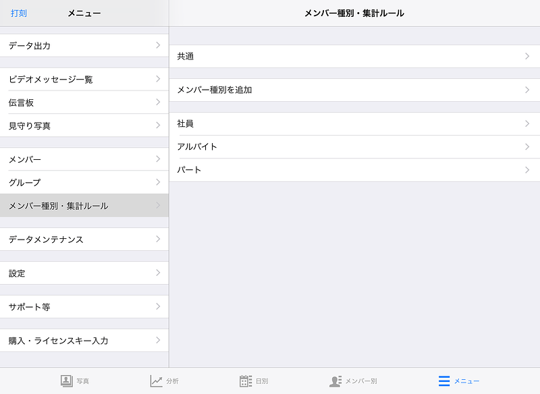Image resolution: width=540 pixels, height=394 pixels.
Task: Open データ出力 menu row
Action: point(84,45)
